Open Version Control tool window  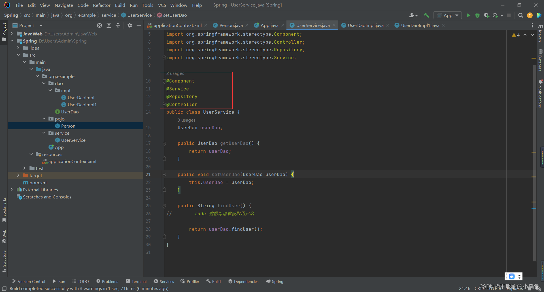[x=29, y=282]
